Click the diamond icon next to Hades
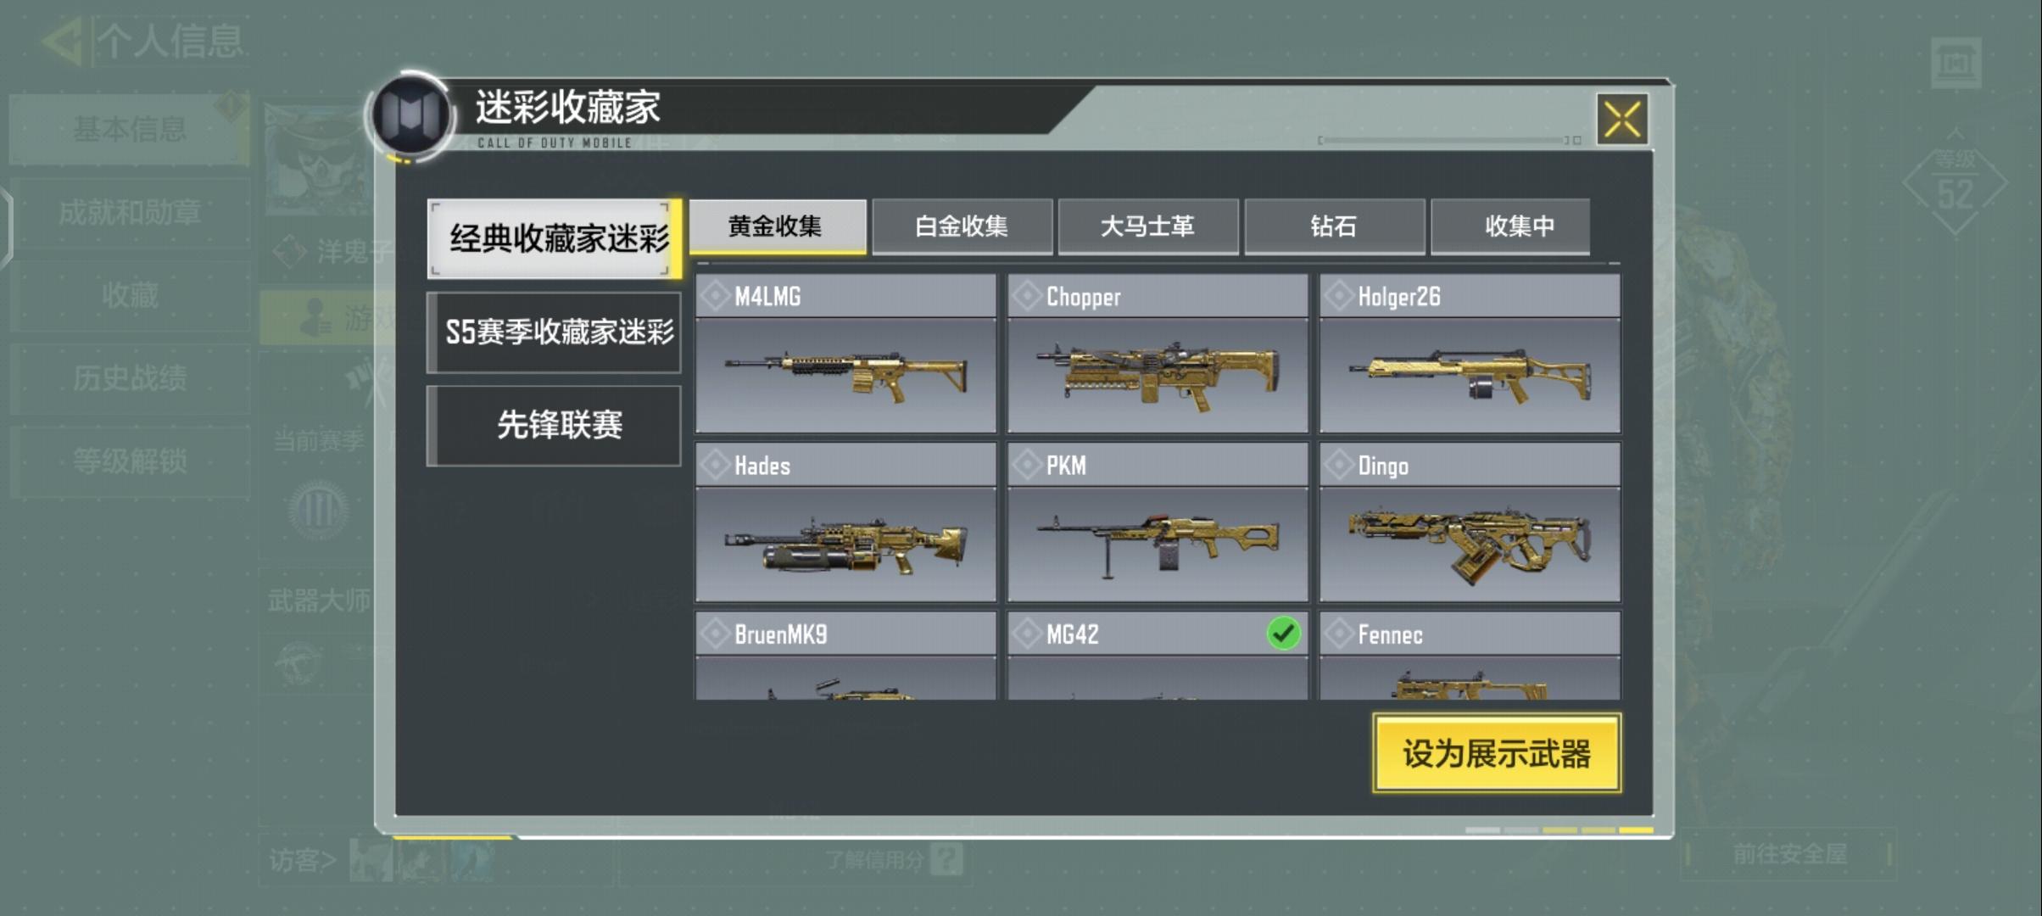 click(x=716, y=465)
